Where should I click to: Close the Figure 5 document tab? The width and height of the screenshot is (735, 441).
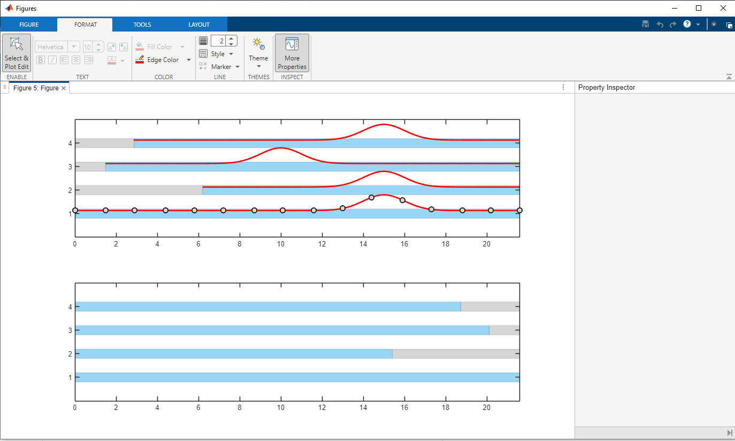[64, 88]
